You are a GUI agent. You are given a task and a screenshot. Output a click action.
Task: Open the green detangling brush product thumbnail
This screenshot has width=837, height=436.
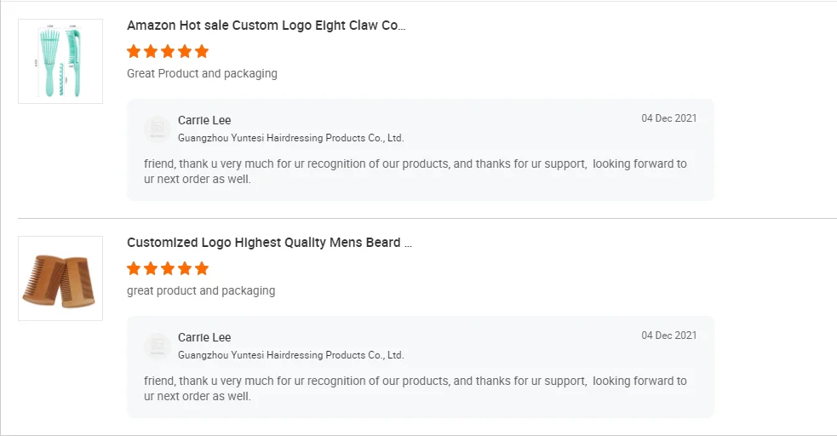[x=60, y=61]
